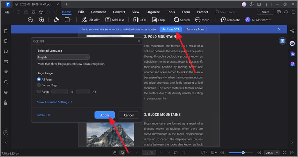Click the Range end page field

tap(83, 92)
